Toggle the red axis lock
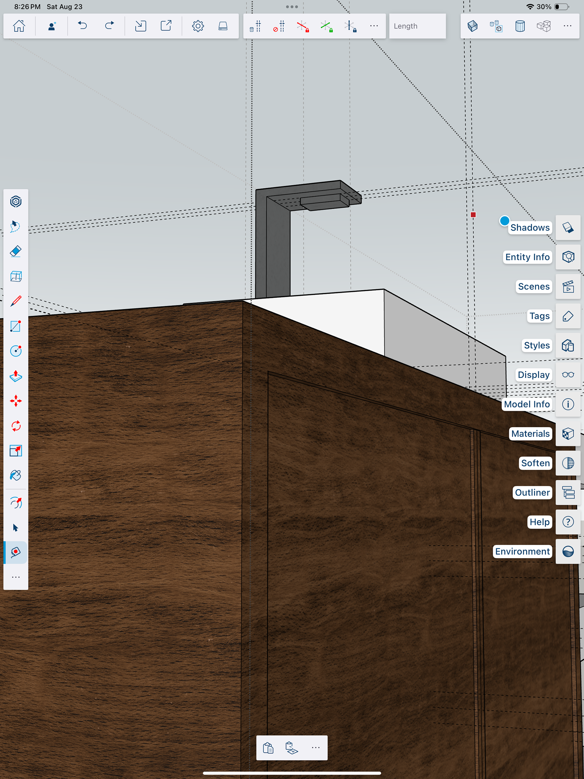 [x=302, y=26]
